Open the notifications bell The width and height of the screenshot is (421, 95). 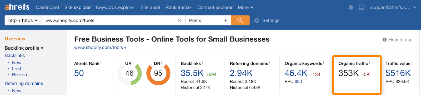[x=351, y=7]
